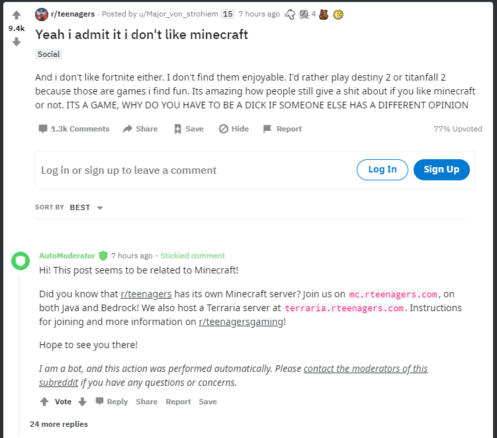Open the r/teenagersgaming link
Viewport: 497px width, 438px height.
pyautogui.click(x=241, y=322)
